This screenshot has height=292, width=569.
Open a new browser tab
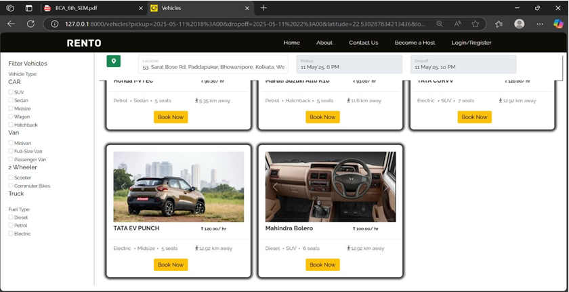tap(264, 8)
